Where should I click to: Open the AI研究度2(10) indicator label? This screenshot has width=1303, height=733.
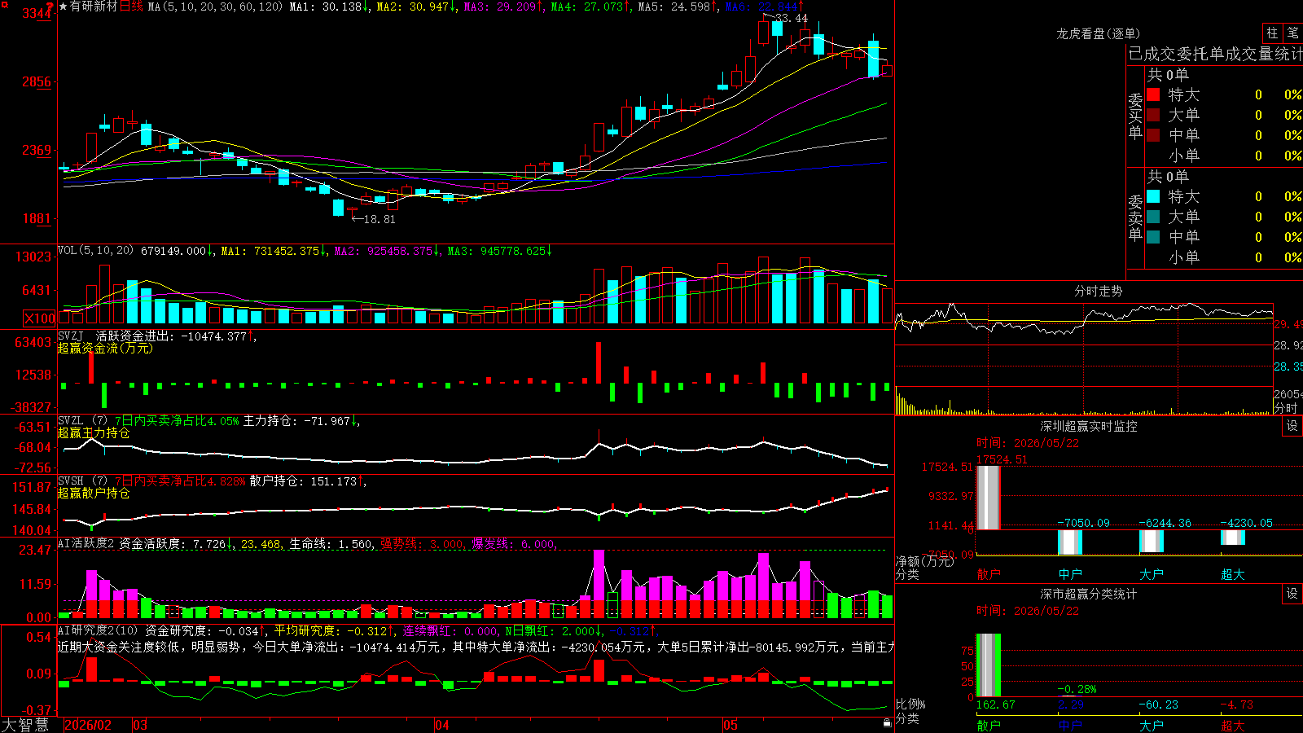[x=98, y=630]
